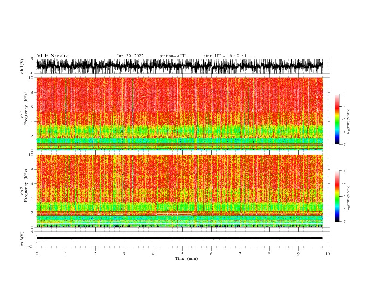The image size is (369, 285).
Task: Click the ch.3 flat waveform trace
Action: (x=179, y=238)
